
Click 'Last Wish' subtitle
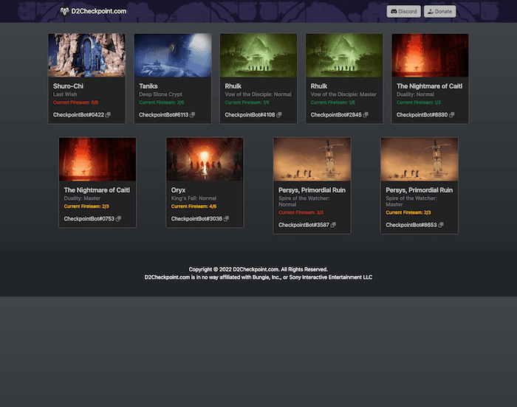click(x=65, y=94)
